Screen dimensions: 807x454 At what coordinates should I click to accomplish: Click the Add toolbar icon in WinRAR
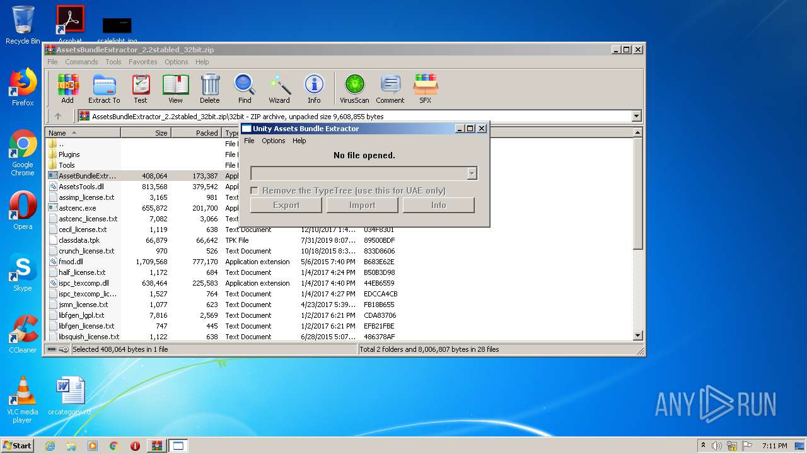click(x=67, y=88)
